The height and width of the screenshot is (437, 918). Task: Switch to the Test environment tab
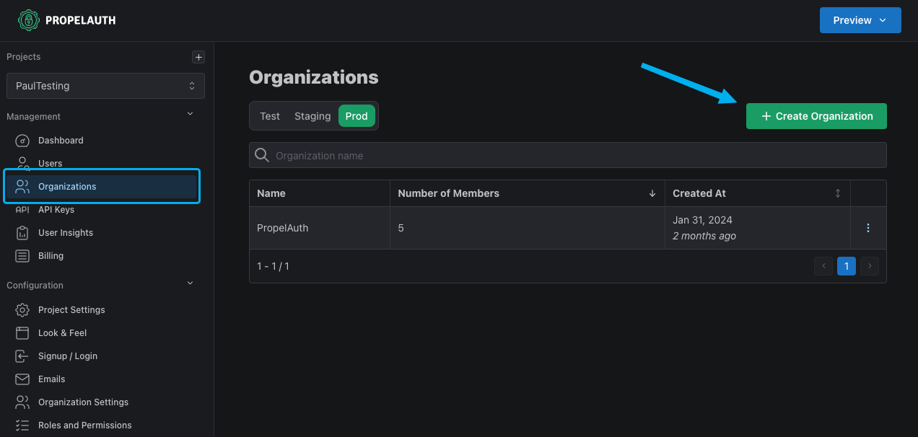pyautogui.click(x=270, y=116)
